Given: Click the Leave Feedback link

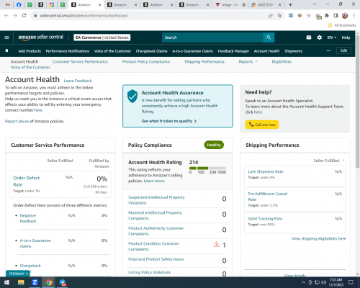Looking at the screenshot, I should click(x=78, y=81).
